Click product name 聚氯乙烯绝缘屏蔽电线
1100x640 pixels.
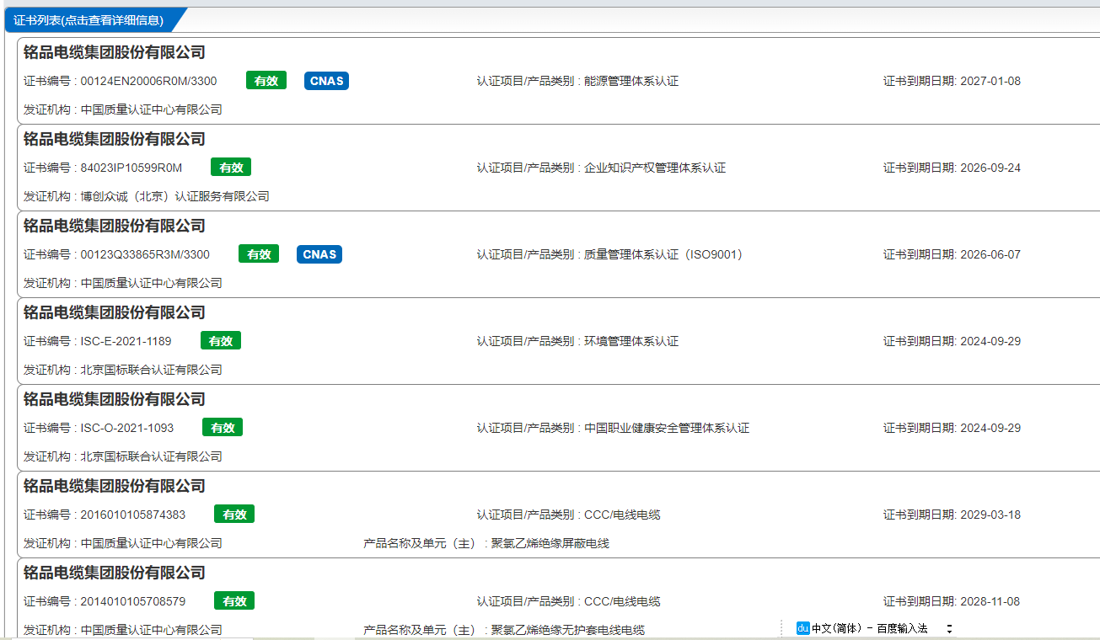pyautogui.click(x=550, y=544)
